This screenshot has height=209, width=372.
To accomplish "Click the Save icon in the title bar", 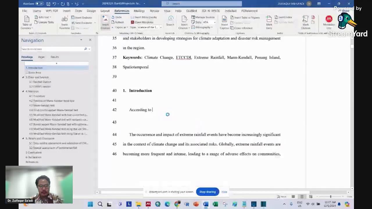I will [x=48, y=3].
